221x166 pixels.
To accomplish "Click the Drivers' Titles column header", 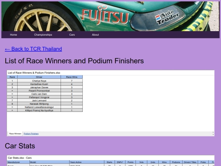I will tap(190, 162).
